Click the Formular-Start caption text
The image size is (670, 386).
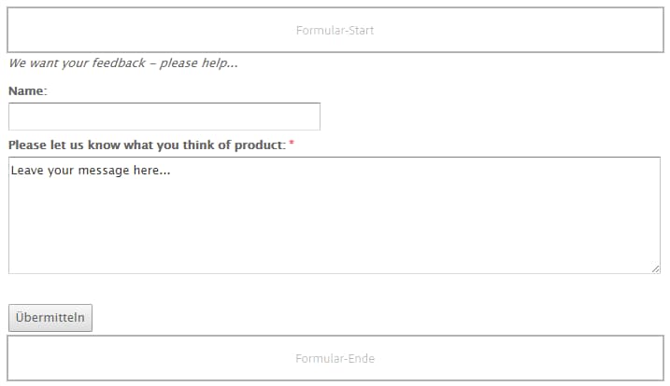335,30
